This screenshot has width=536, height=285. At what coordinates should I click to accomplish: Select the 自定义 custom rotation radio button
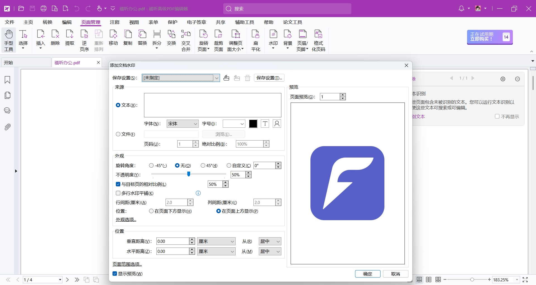(x=229, y=165)
